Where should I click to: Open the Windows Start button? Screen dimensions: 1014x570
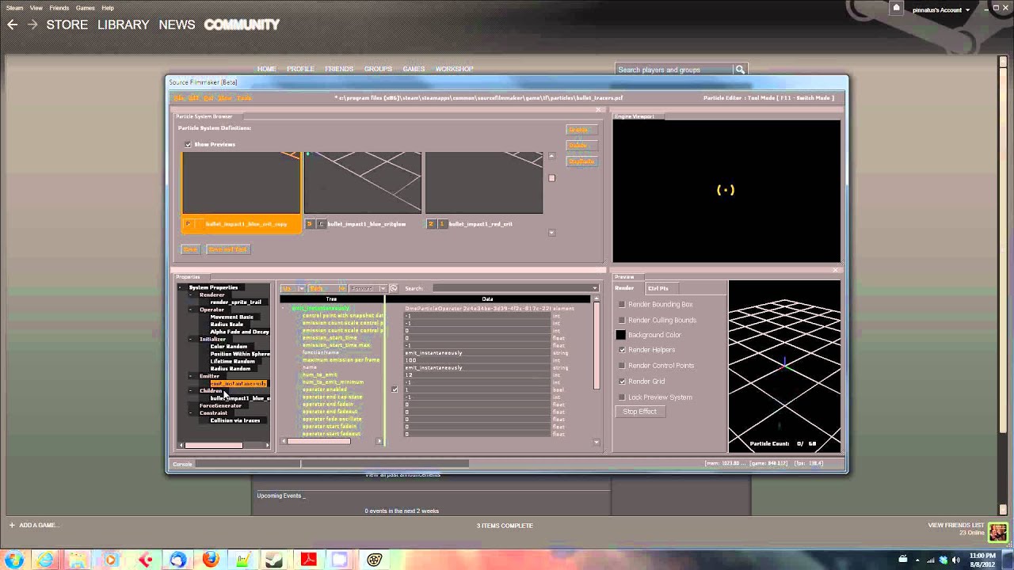[x=15, y=560]
